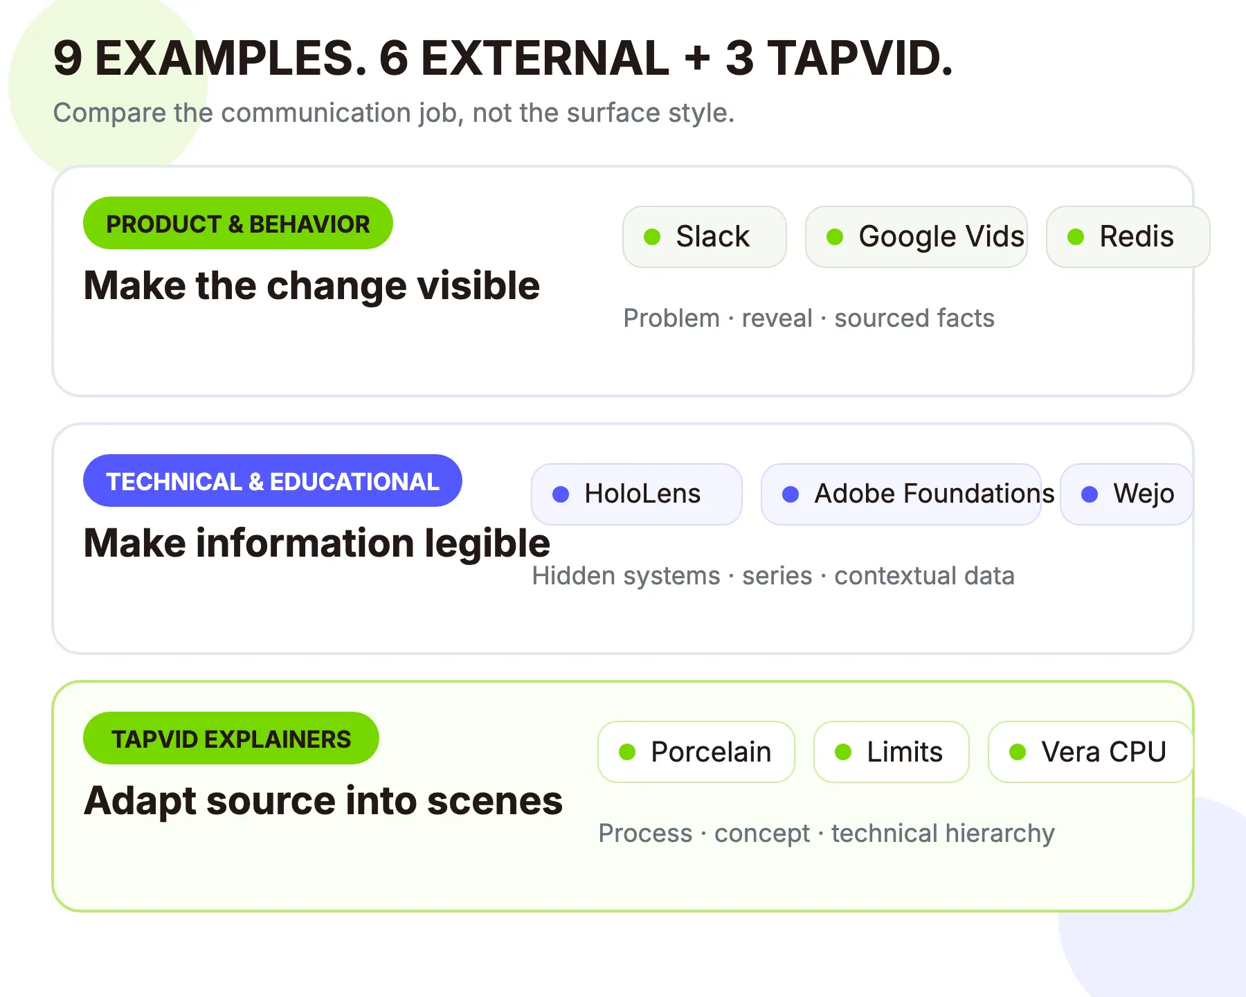Click the Make information legible heading
Image resolution: width=1246 pixels, height=997 pixels.
[317, 543]
